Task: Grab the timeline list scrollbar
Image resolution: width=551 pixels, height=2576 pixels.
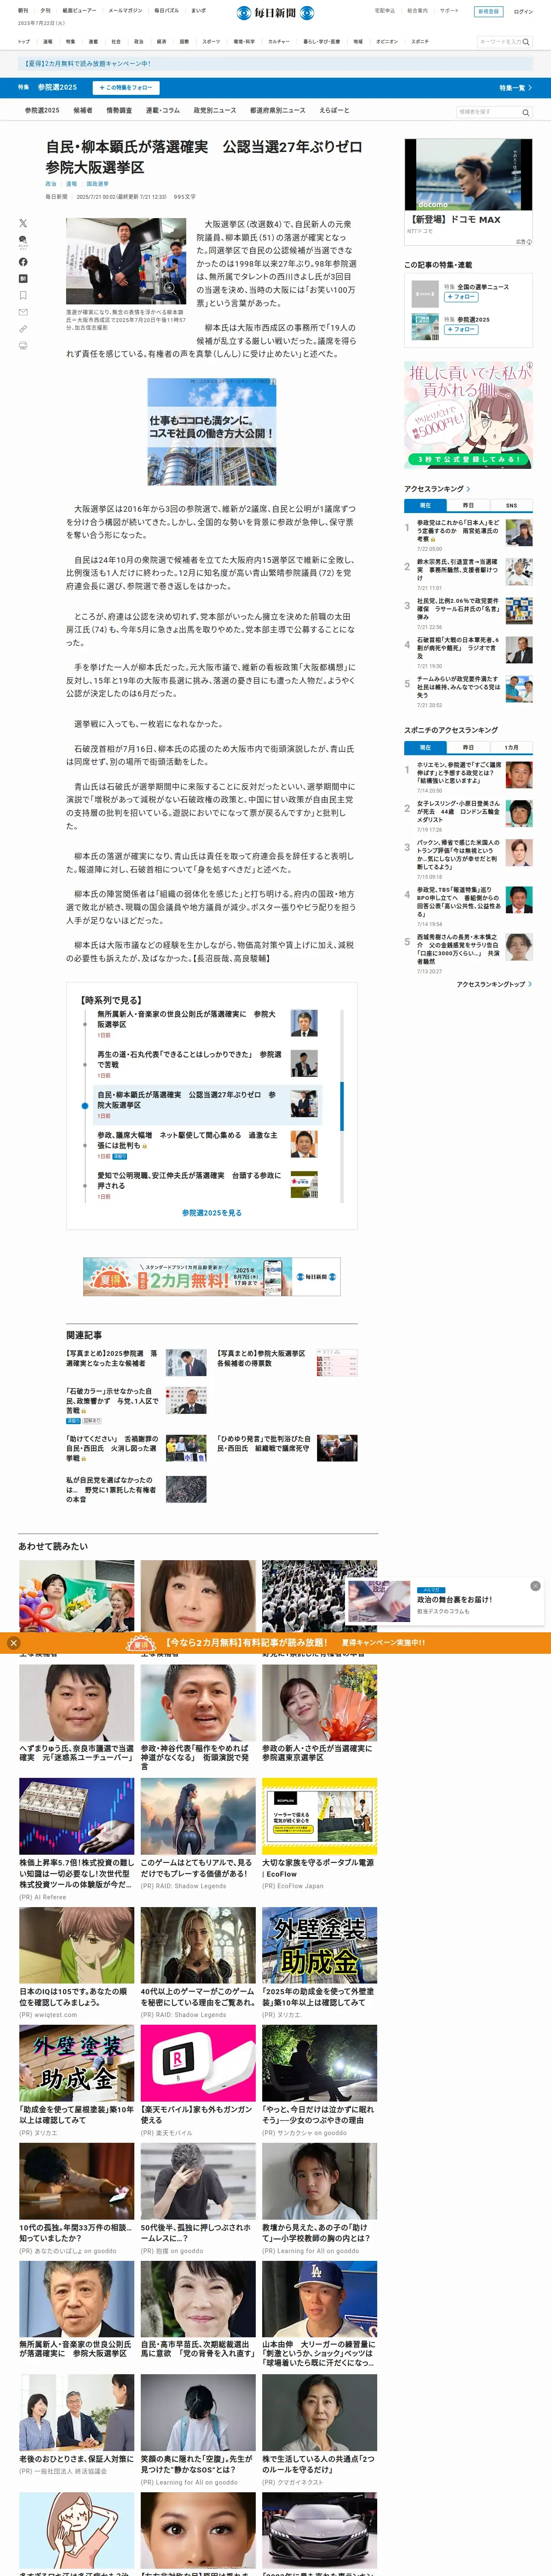Action: [342, 1106]
